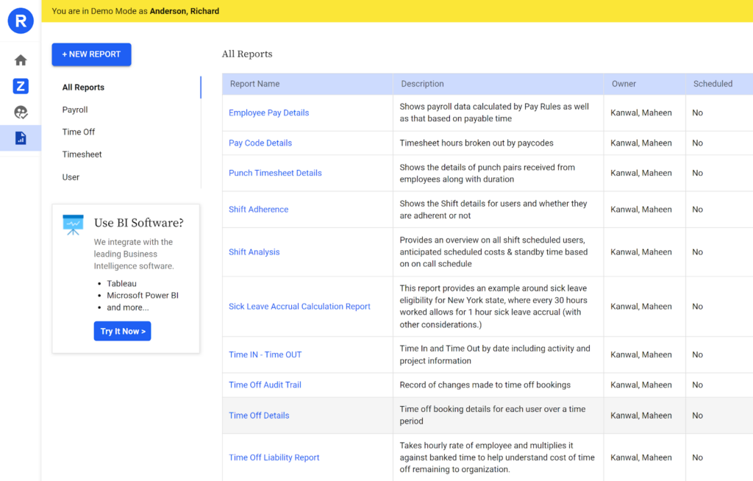Click the BI Software presentation chart icon
Screen dimensions: 753x481
(x=73, y=224)
